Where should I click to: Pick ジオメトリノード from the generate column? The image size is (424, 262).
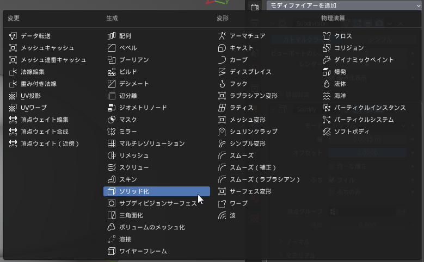pyautogui.click(x=143, y=108)
